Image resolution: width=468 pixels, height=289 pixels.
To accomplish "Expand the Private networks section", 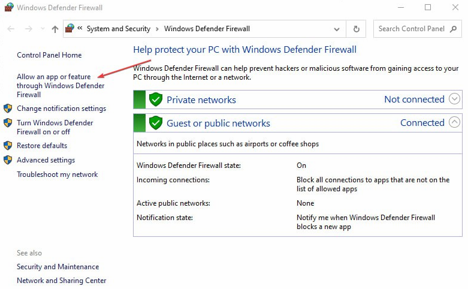I will coord(454,100).
